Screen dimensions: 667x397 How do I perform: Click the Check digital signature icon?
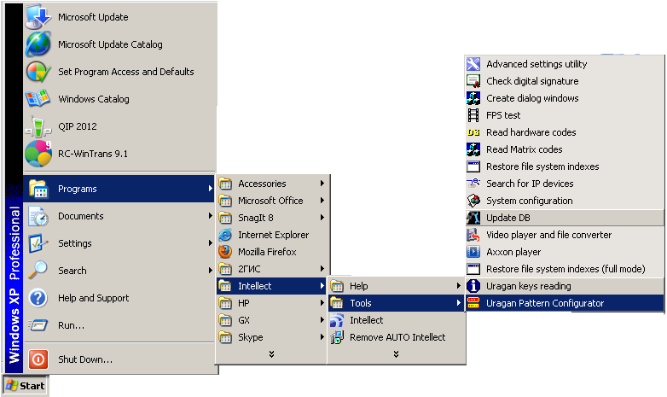(x=473, y=81)
